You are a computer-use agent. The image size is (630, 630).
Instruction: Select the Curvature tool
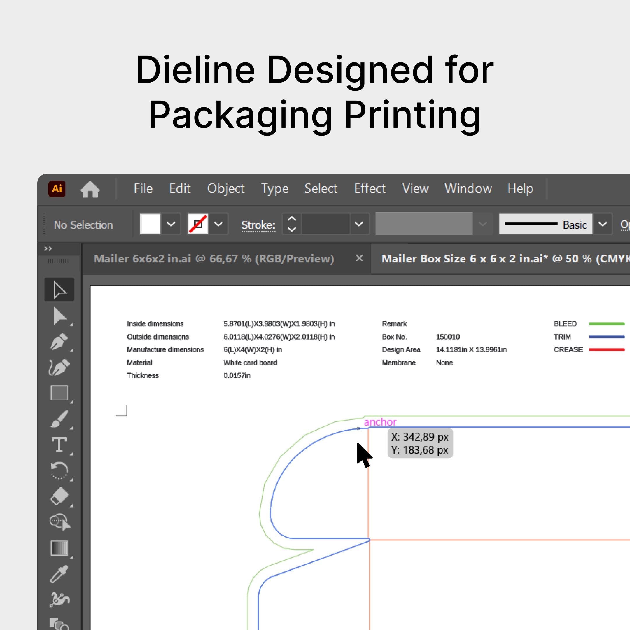pyautogui.click(x=59, y=367)
